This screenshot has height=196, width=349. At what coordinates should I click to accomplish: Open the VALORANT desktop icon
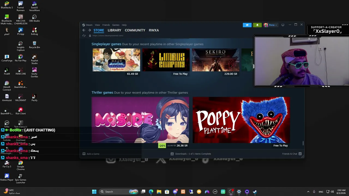20,98
